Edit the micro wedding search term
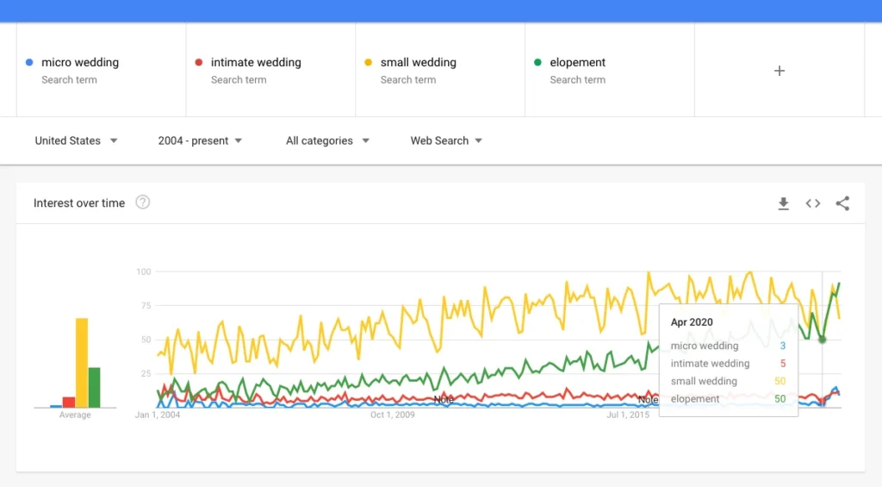The image size is (882, 487). (x=80, y=63)
